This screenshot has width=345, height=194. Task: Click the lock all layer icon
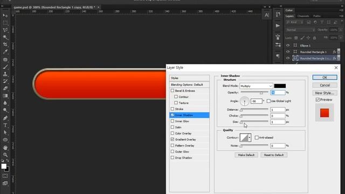314,38
